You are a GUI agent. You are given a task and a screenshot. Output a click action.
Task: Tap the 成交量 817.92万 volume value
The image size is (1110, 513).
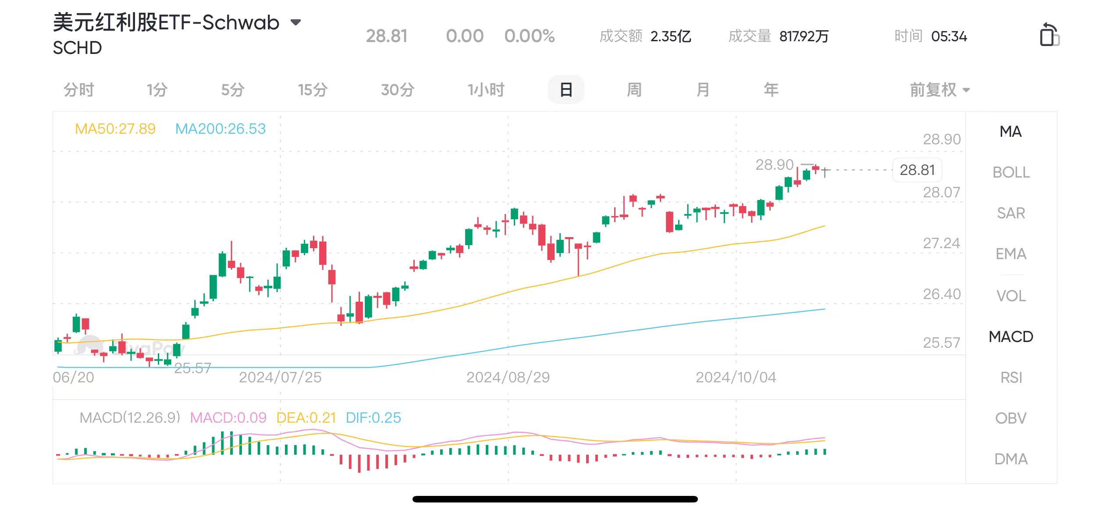pos(779,36)
